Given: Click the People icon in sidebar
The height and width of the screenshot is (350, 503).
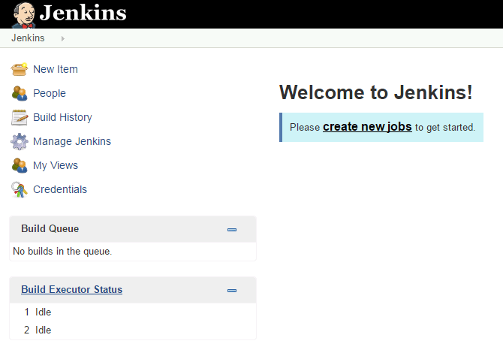Looking at the screenshot, I should click(x=20, y=93).
